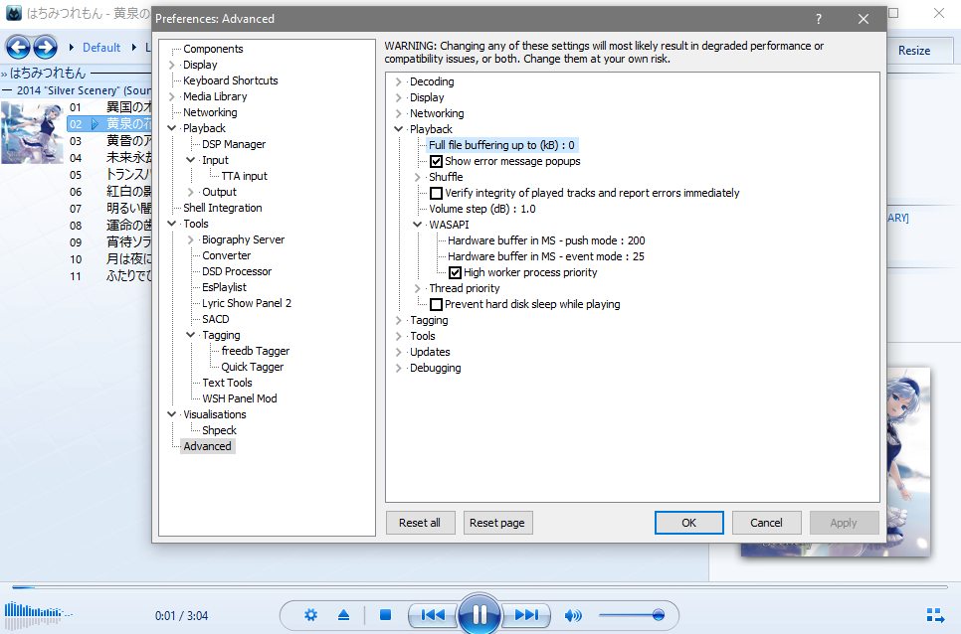Select Shpeck visualisation page
This screenshot has height=634, width=961.
pyautogui.click(x=219, y=431)
